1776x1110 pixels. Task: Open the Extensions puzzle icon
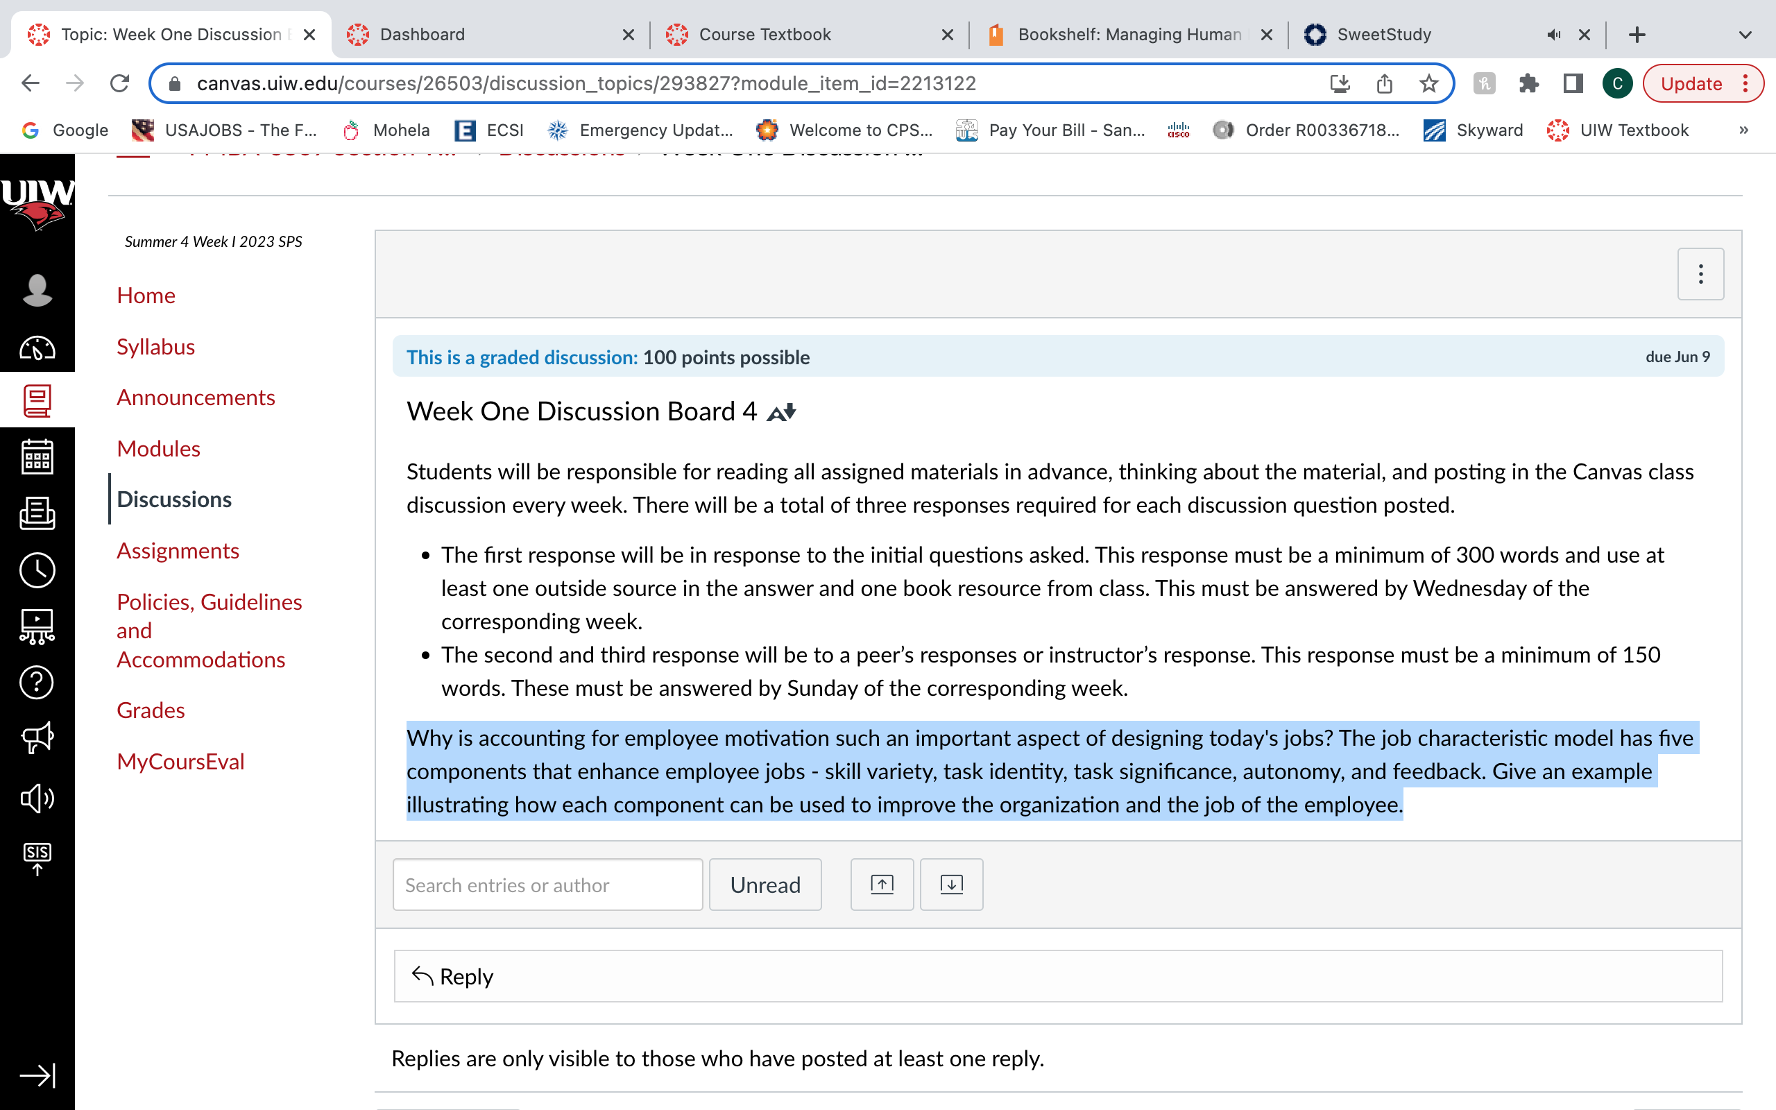(1529, 84)
